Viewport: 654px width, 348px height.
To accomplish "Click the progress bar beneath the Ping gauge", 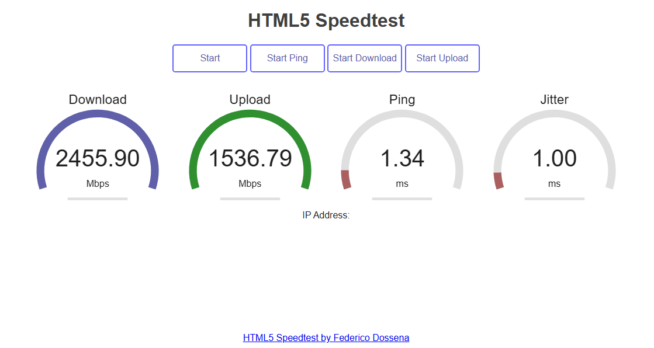I will 402,199.
